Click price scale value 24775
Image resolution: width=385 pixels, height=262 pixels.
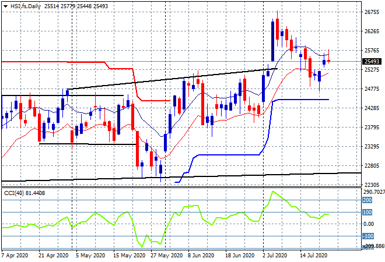click(x=372, y=88)
